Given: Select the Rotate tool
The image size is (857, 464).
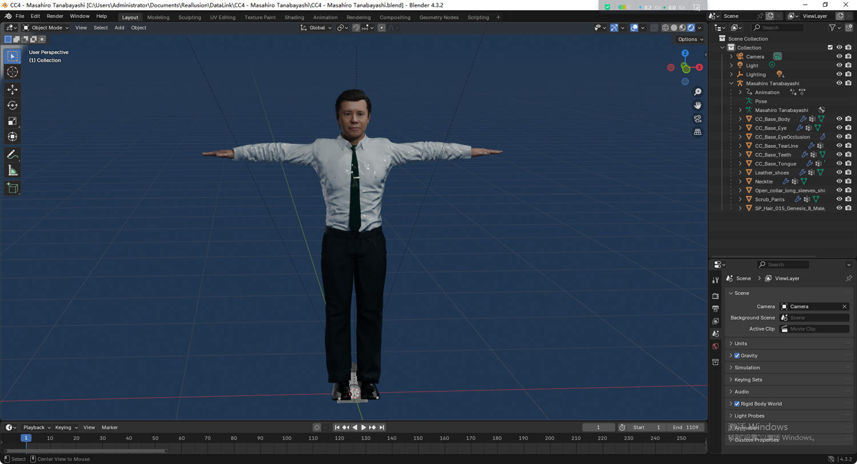Looking at the screenshot, I should (13, 106).
